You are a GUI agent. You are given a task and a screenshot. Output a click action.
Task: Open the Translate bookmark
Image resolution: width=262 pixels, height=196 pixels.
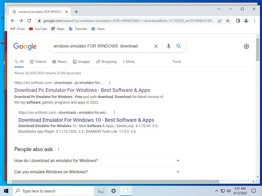(78, 29)
